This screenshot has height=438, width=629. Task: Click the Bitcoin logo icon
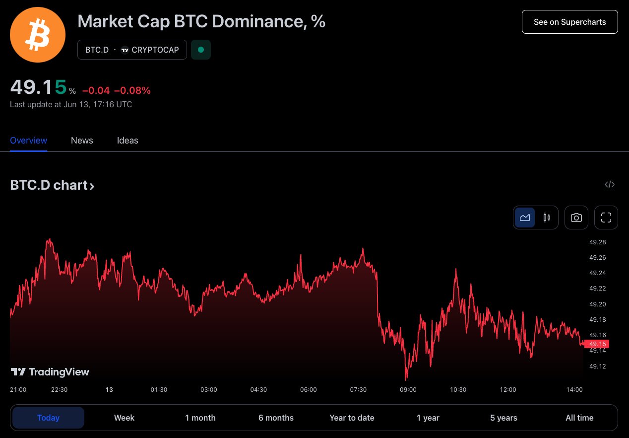pyautogui.click(x=38, y=35)
